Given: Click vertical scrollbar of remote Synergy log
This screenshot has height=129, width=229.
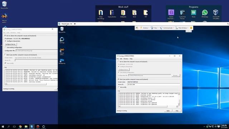Looking at the screenshot, I should click(179, 99).
